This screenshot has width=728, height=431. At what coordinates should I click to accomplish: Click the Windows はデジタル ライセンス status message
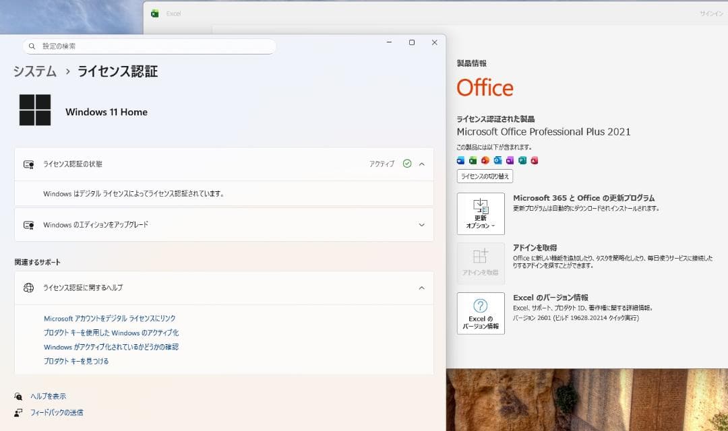point(133,194)
